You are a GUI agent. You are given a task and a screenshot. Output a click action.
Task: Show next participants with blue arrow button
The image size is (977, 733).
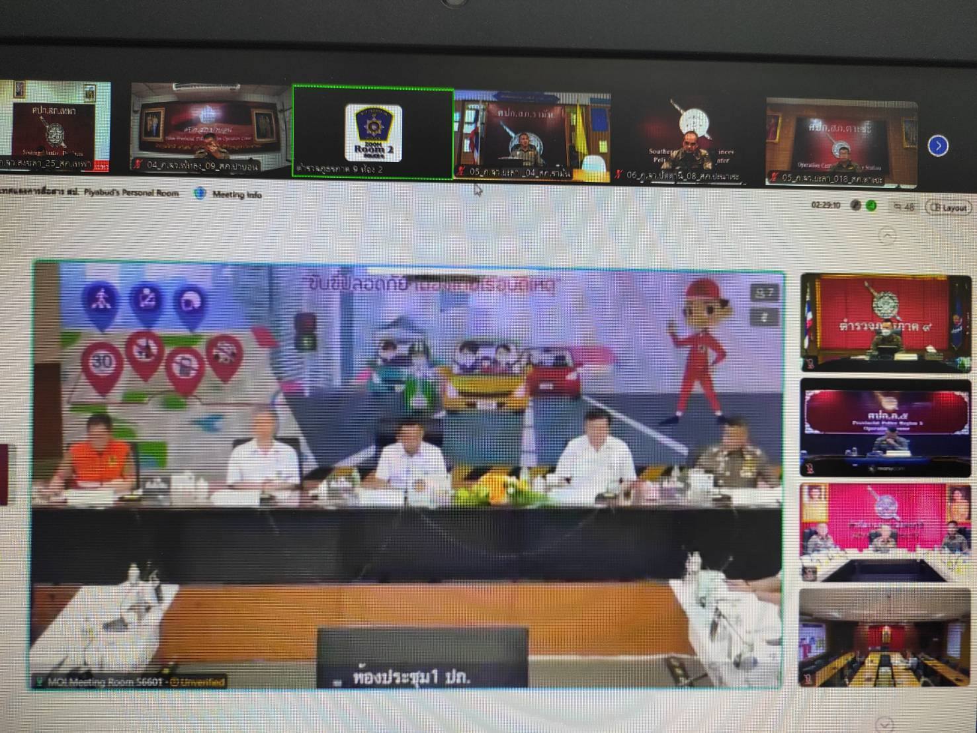tap(938, 146)
